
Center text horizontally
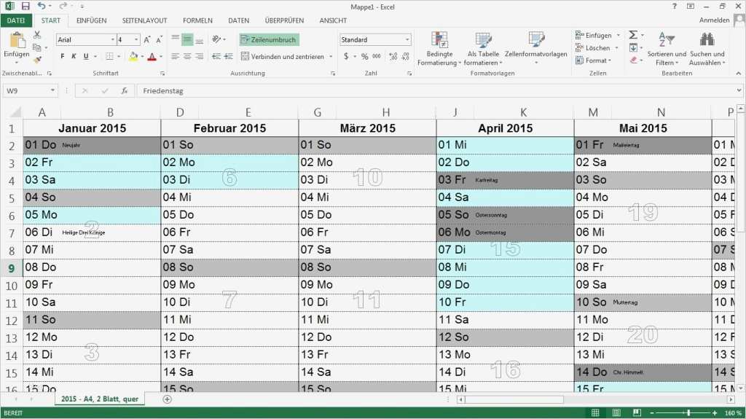[x=187, y=56]
